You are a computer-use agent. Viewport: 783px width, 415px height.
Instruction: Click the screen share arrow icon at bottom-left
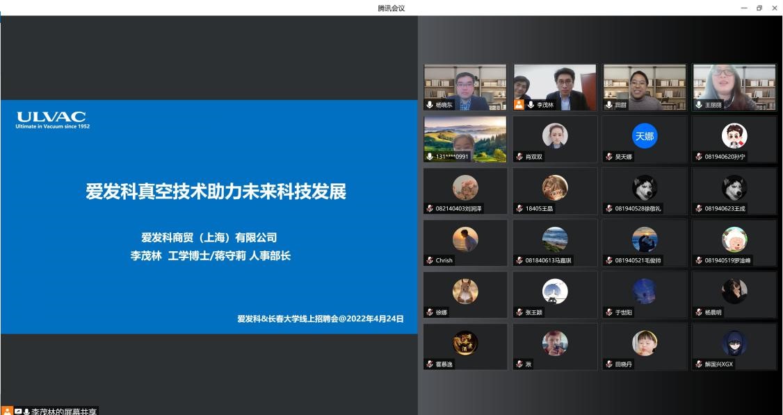coord(18,412)
